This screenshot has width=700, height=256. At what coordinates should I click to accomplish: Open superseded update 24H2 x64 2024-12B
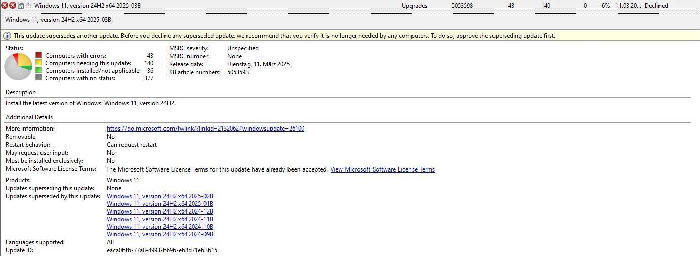[159, 211]
